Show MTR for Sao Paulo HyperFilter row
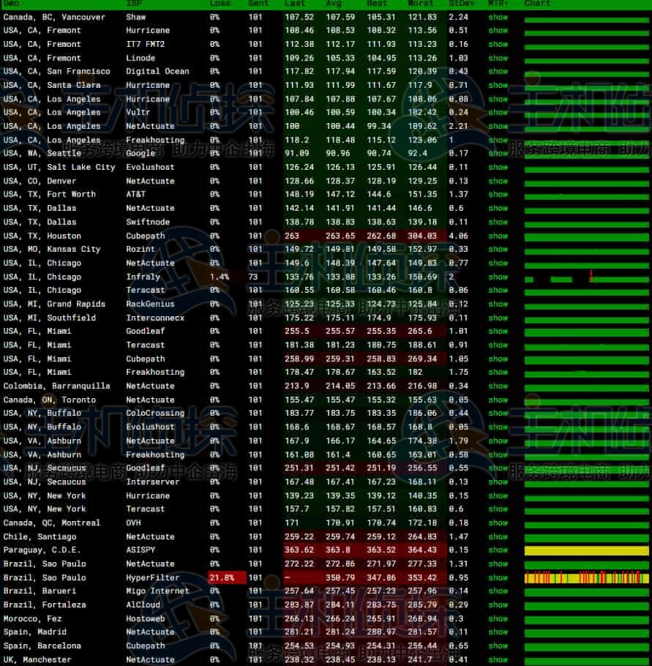 coord(498,577)
